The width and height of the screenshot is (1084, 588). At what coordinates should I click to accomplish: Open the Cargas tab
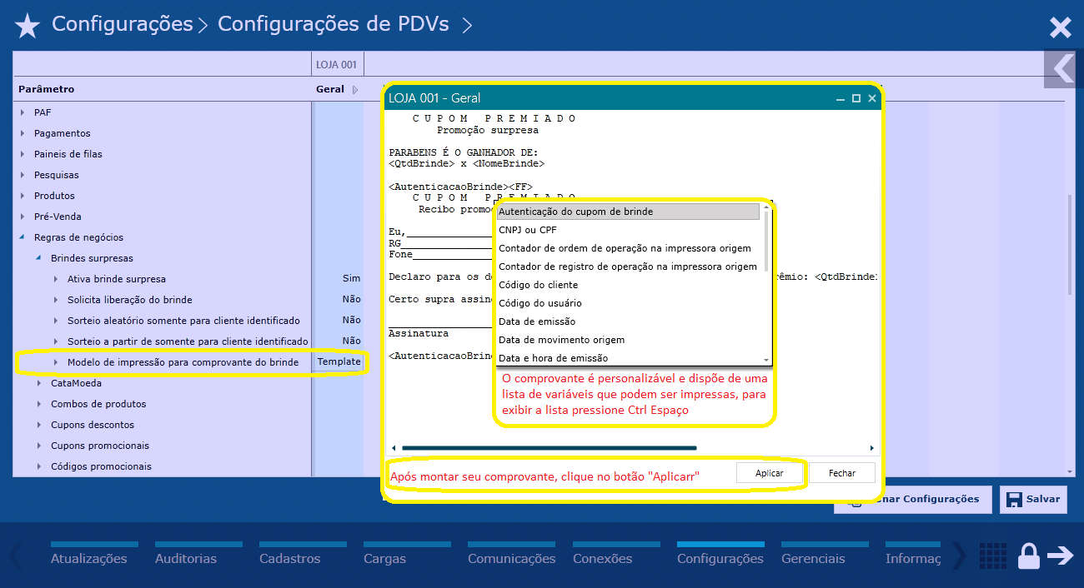[x=385, y=558]
